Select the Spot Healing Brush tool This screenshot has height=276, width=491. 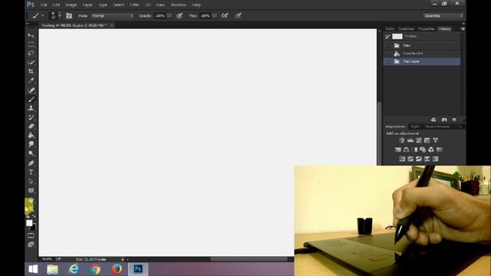(x=31, y=90)
